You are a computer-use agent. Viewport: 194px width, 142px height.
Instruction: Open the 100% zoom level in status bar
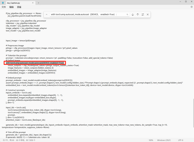(151, 140)
